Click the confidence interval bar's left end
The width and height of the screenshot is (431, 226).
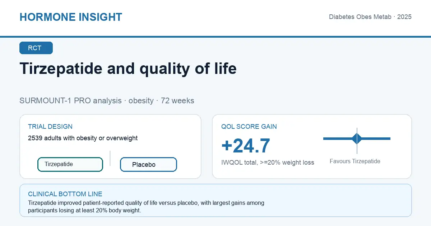[x=325, y=138]
